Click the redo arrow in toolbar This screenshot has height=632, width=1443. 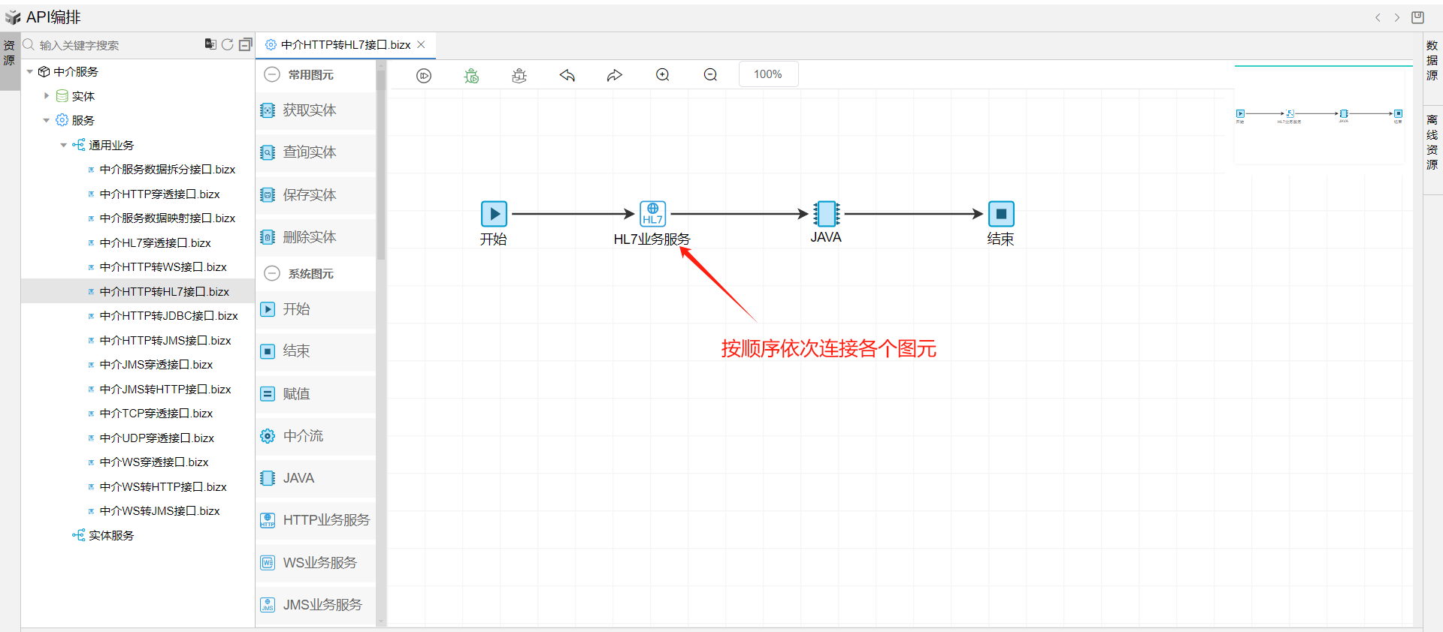(615, 75)
